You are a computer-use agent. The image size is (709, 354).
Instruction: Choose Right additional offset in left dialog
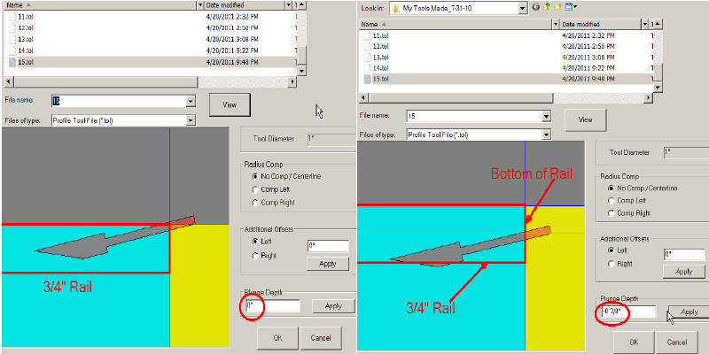(x=255, y=255)
